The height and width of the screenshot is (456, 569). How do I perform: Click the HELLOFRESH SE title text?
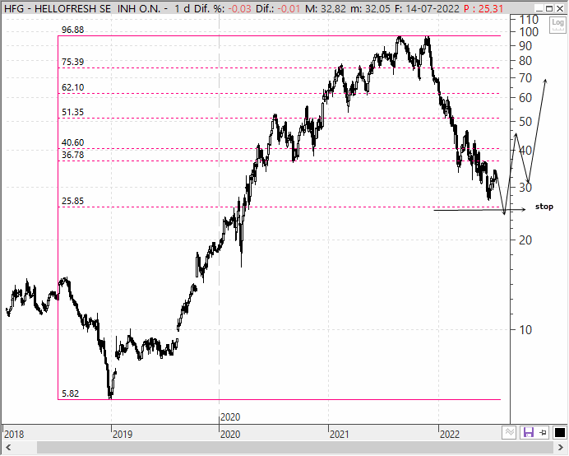(72, 8)
